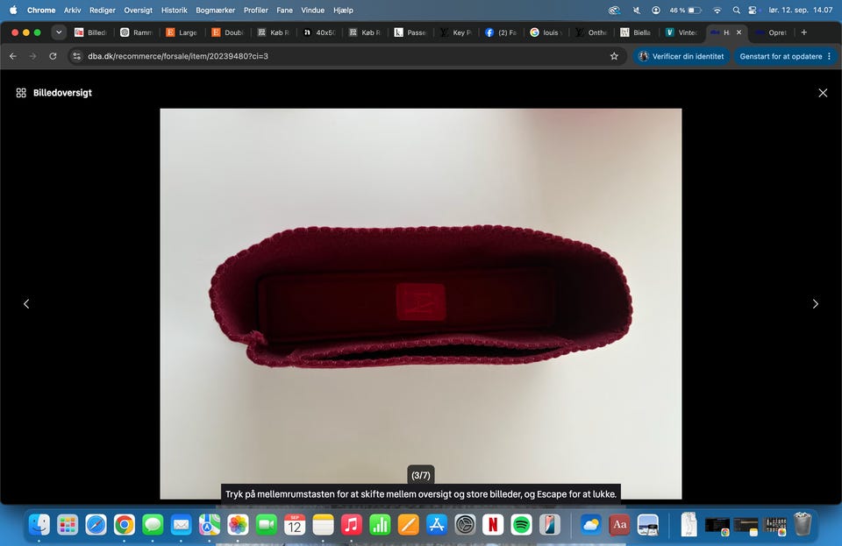This screenshot has width=842, height=546.
Task: Open Spotlight search in menu bar
Action: click(x=736, y=11)
